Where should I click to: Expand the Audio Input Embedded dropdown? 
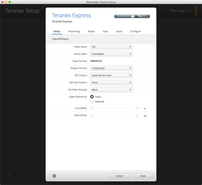[111, 54]
